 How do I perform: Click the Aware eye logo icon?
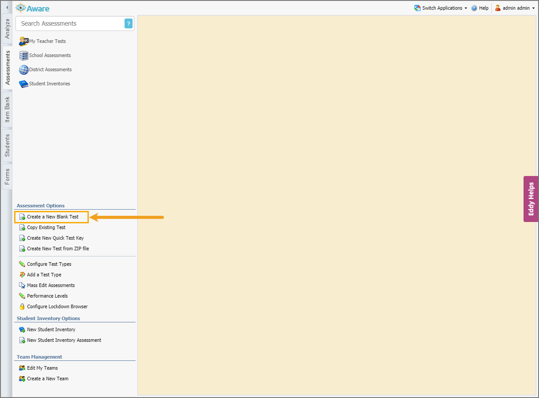[x=21, y=8]
